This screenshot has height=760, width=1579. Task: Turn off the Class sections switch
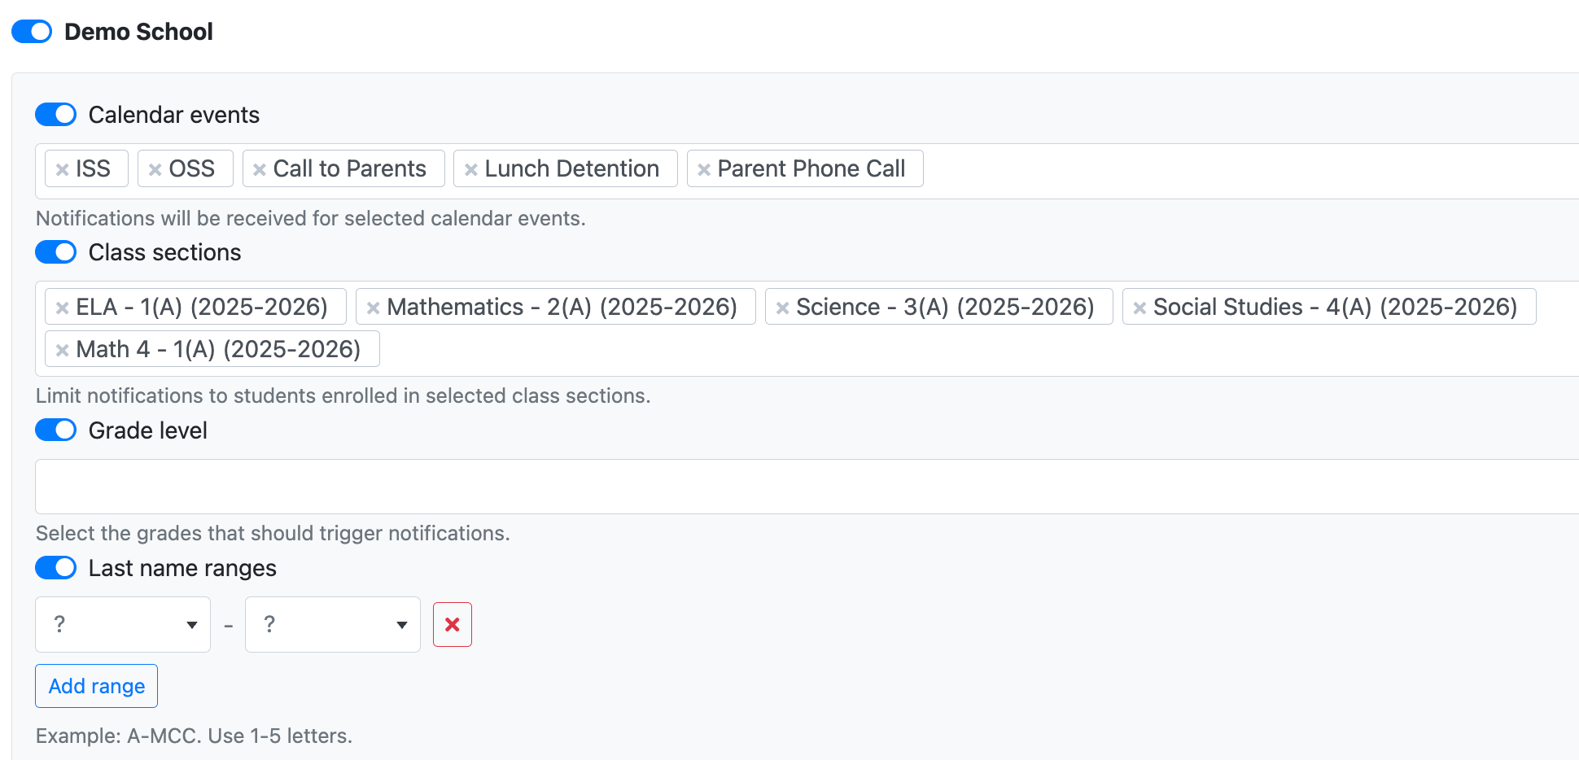(55, 252)
